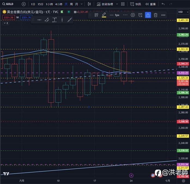
Task: Expand indicator favorites dropdown arrow
Action: pyautogui.click(x=117, y=4)
